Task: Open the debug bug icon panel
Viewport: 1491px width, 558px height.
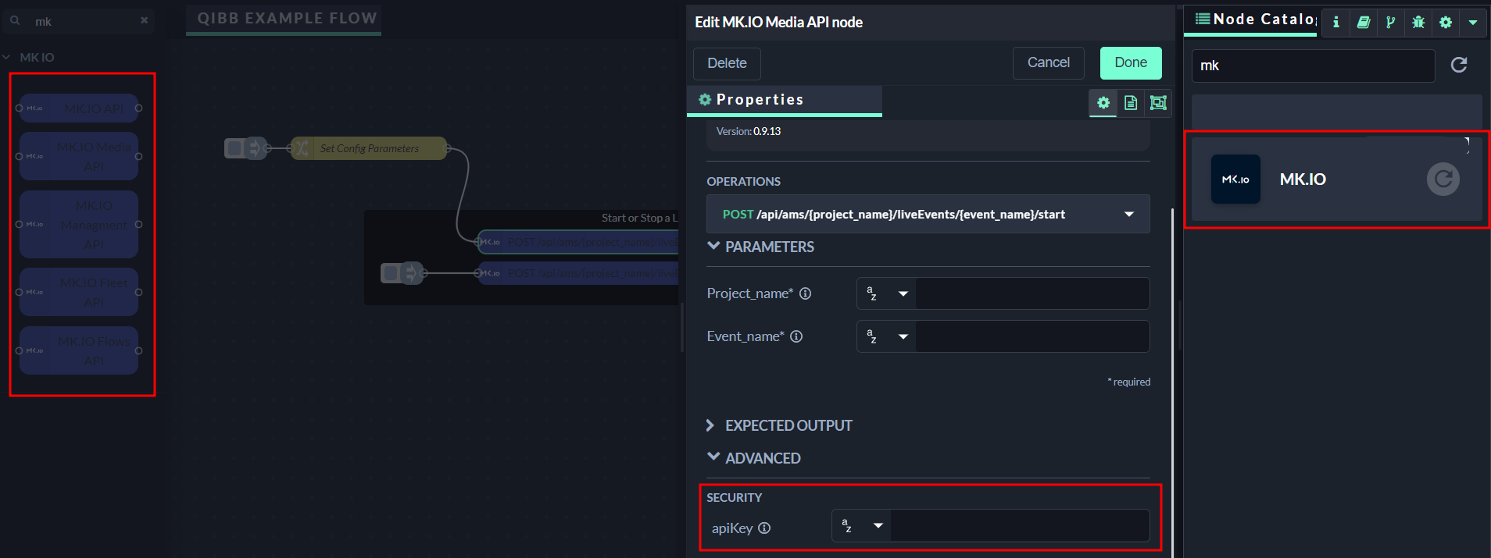Action: 1418,22
